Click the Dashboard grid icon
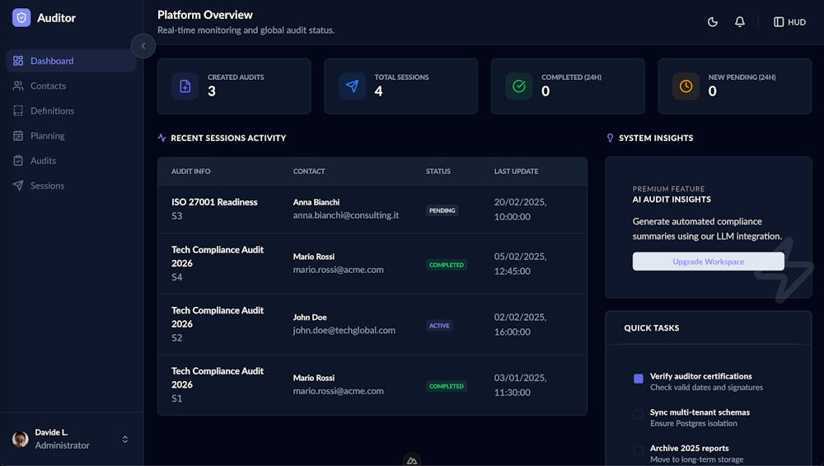This screenshot has width=824, height=466. tap(18, 61)
